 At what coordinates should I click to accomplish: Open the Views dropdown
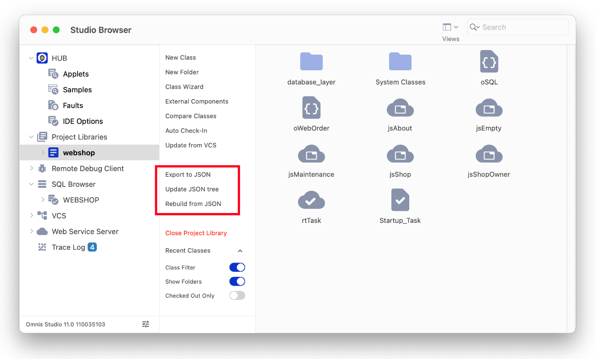point(451,28)
